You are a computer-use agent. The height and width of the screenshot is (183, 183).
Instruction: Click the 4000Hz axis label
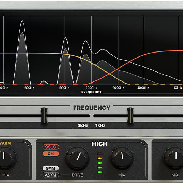click(x=143, y=88)
